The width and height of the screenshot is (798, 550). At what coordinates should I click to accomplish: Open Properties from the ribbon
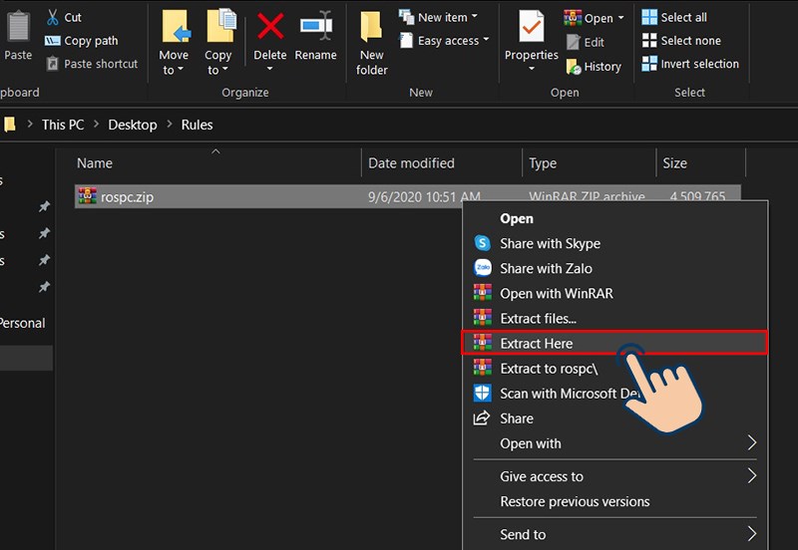tap(531, 40)
